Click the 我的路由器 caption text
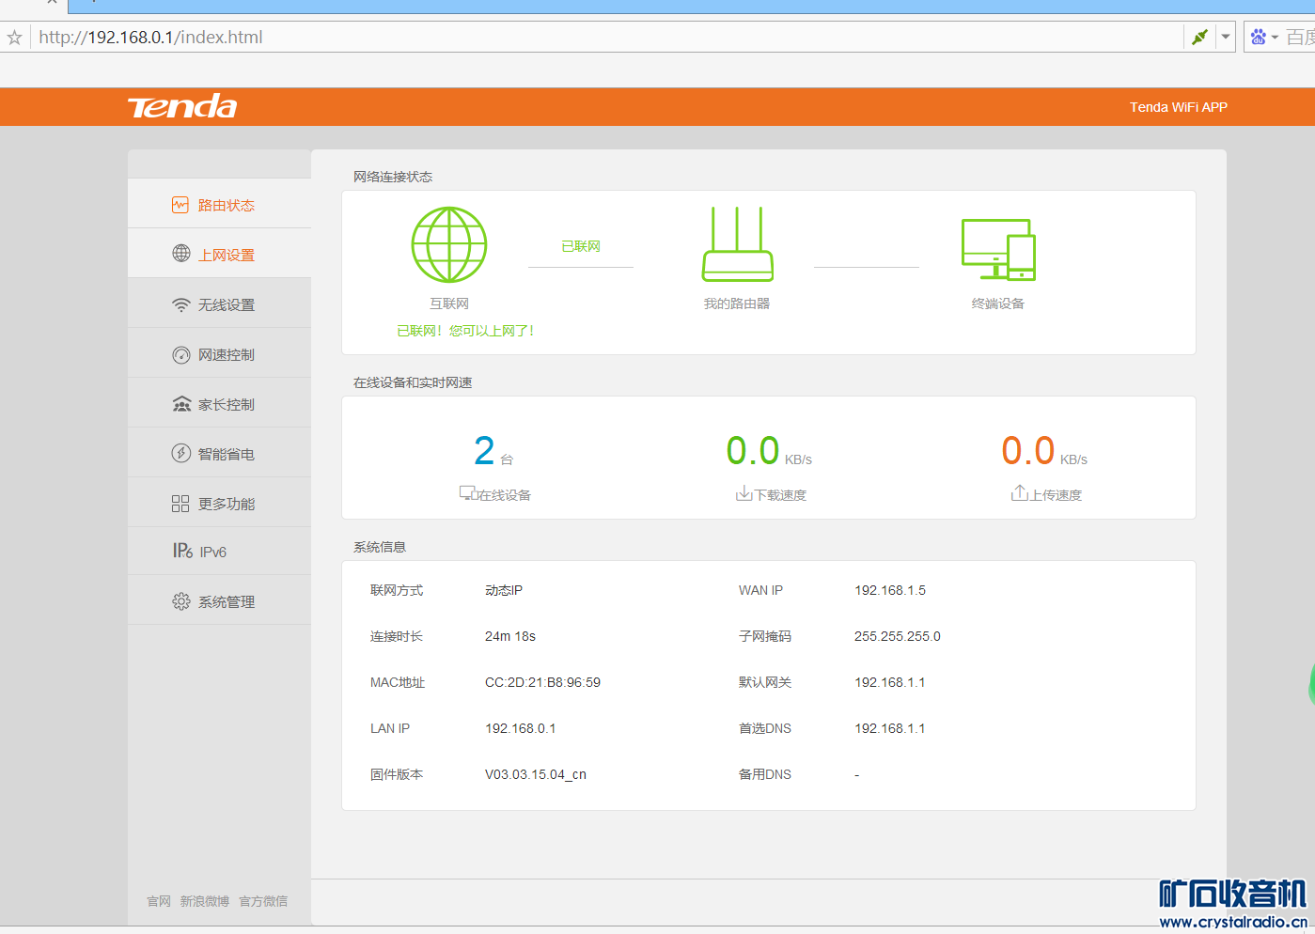Screen dimensions: 1315x934 pyautogui.click(x=737, y=304)
